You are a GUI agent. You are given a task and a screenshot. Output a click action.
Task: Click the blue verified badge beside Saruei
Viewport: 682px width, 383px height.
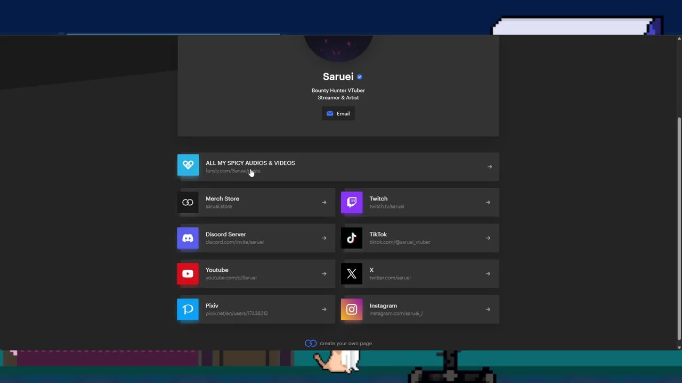359,77
